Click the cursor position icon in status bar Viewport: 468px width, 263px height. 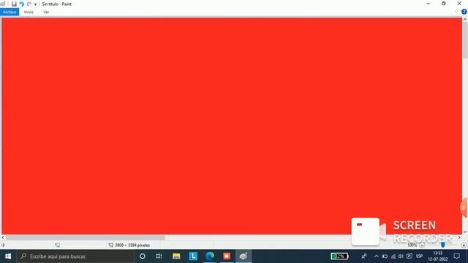point(3,245)
